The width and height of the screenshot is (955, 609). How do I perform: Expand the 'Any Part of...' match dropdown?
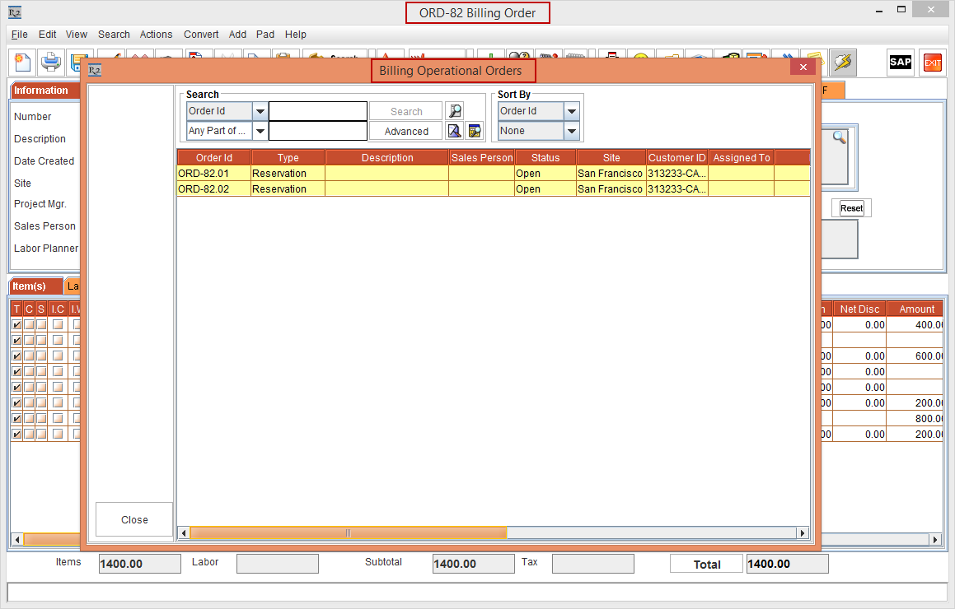click(x=260, y=131)
